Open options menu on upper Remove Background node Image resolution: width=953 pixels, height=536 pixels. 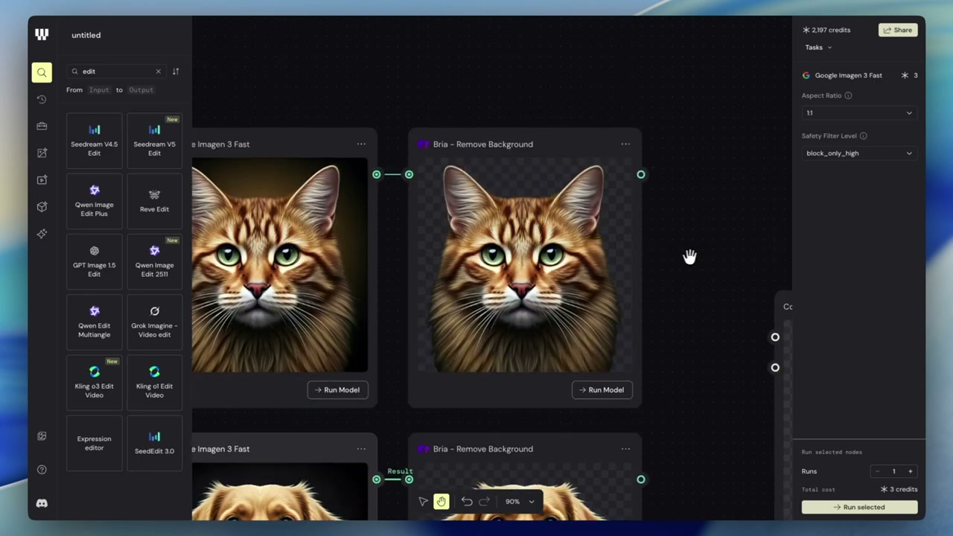click(x=625, y=144)
